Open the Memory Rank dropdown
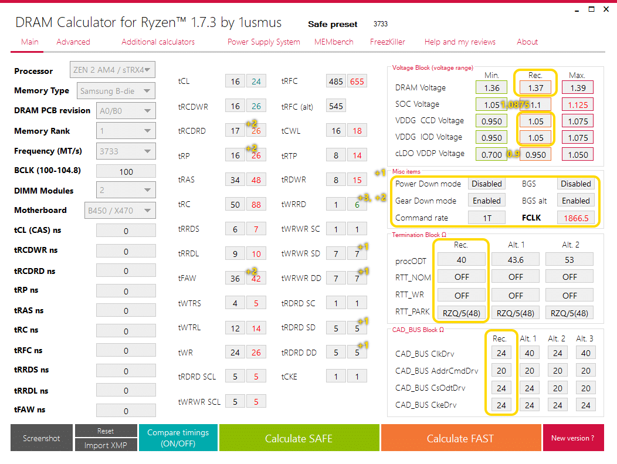The height and width of the screenshot is (464, 617). tap(126, 131)
